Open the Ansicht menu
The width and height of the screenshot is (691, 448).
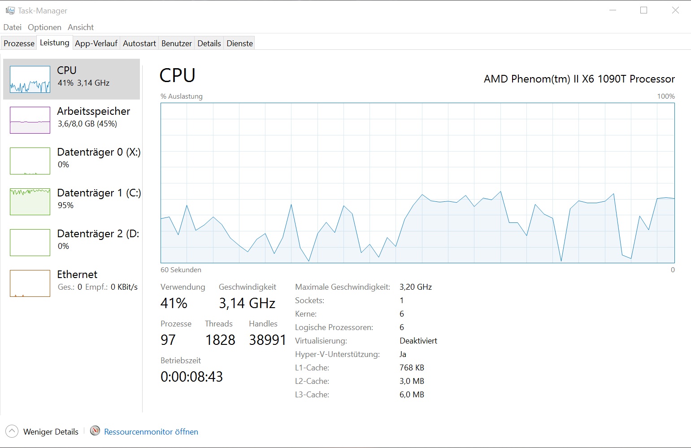click(81, 27)
